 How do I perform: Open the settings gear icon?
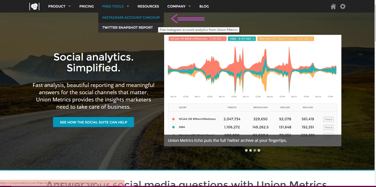(x=343, y=6)
